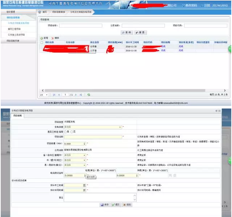Click the 首页 home icon tab
232x217 pixels.
click(x=40, y=12)
